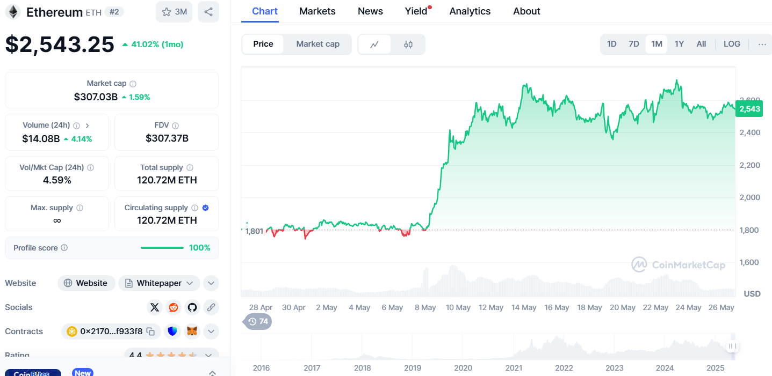This screenshot has height=376, width=772.
Task: Select Market cap chart mode
Action: [318, 44]
